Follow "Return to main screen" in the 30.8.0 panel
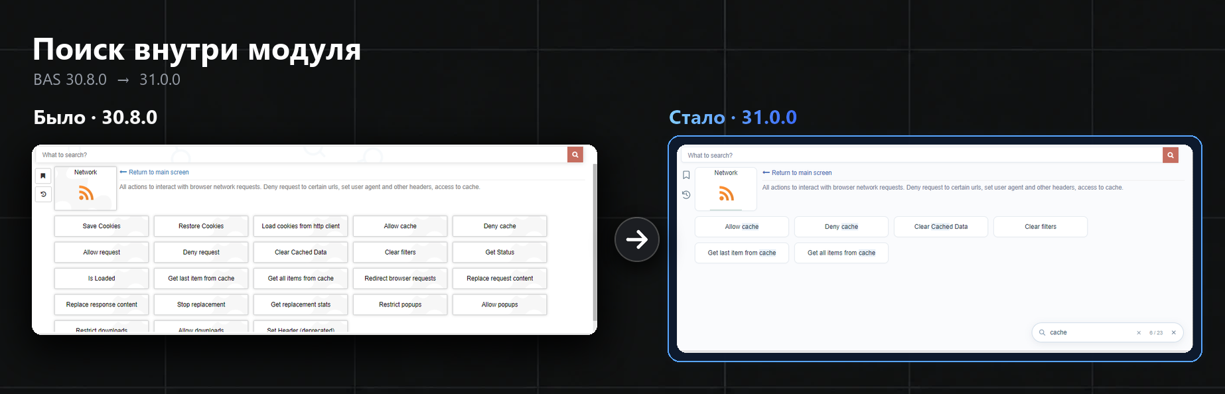The width and height of the screenshot is (1225, 394). coord(154,172)
